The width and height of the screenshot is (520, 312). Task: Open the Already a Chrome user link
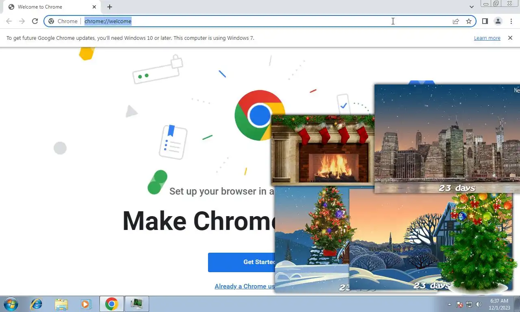245,286
